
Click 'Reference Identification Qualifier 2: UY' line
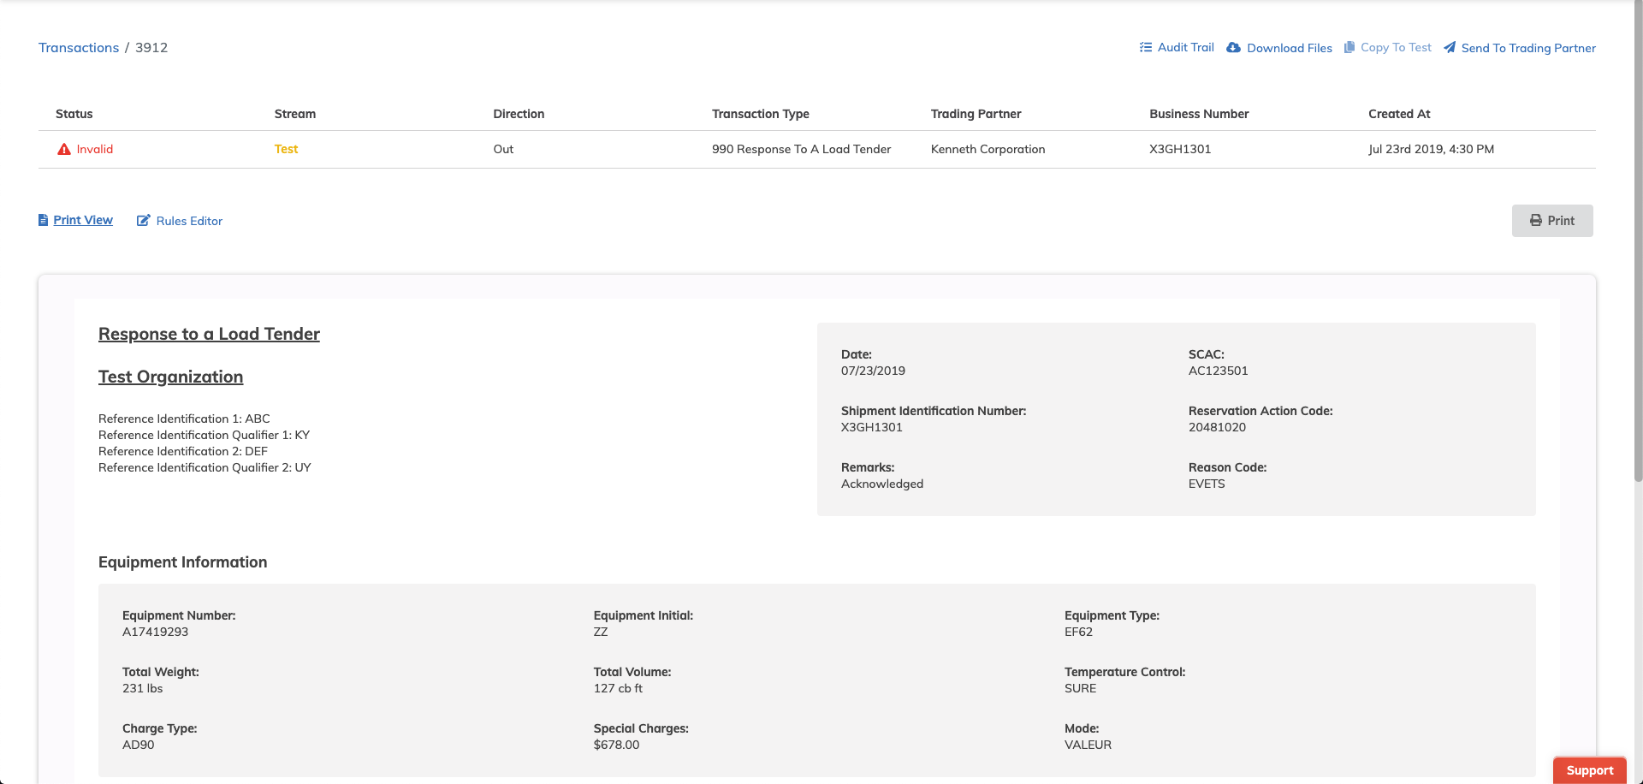tap(205, 467)
